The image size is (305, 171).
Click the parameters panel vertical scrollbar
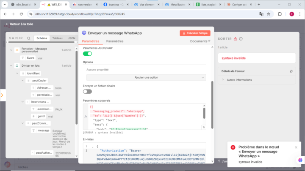coord(212,105)
